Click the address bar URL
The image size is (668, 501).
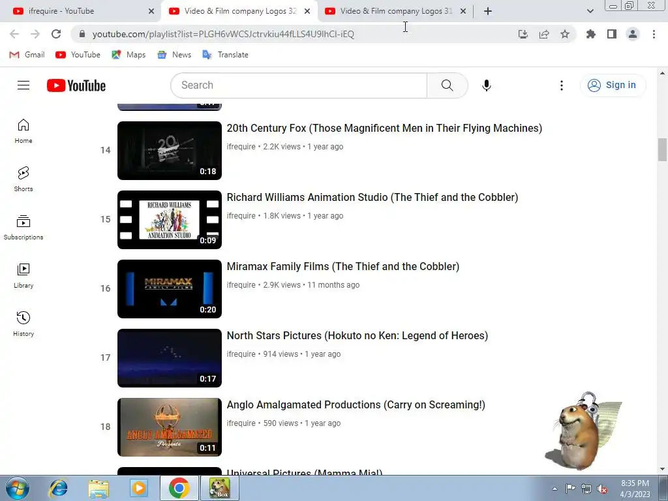[223, 34]
